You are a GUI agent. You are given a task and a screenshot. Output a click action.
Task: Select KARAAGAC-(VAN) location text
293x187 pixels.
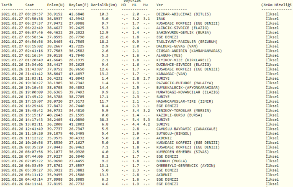(172, 74)
